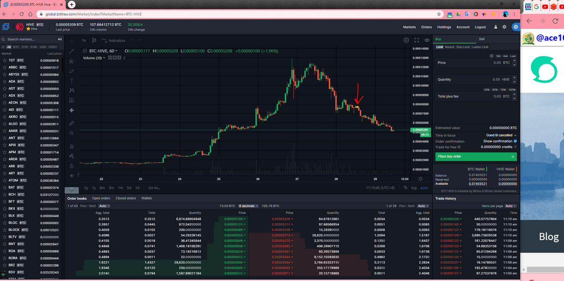The image size is (564, 281).
Task: Collapse the markets sidebar
Action: (60, 39)
